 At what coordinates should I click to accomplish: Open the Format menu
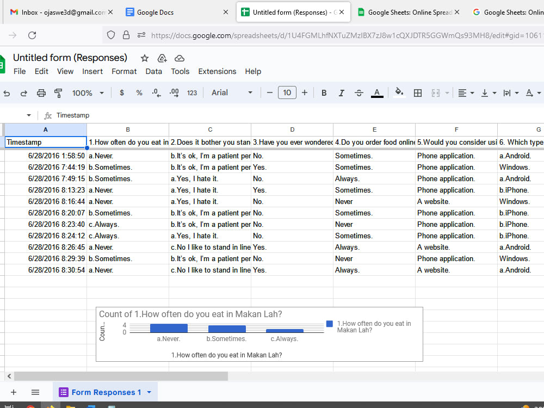(124, 71)
